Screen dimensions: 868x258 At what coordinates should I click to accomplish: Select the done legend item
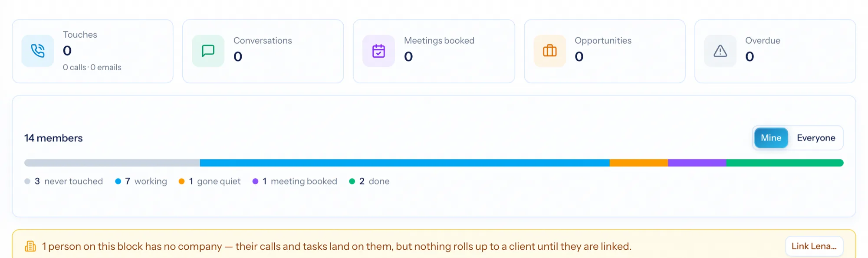369,181
